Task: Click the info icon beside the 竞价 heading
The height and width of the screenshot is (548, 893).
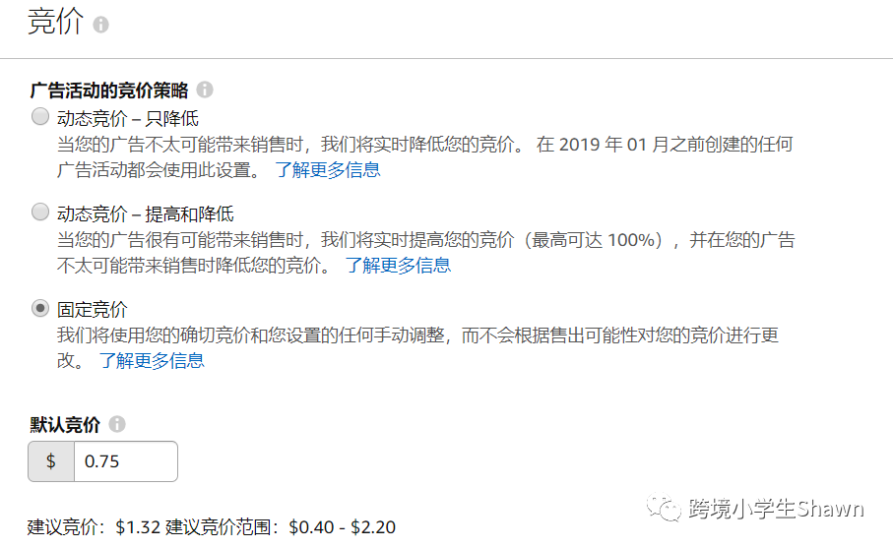Action: tap(100, 26)
